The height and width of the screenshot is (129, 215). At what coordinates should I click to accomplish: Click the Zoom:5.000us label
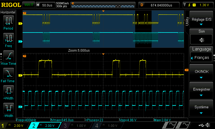point(79,51)
